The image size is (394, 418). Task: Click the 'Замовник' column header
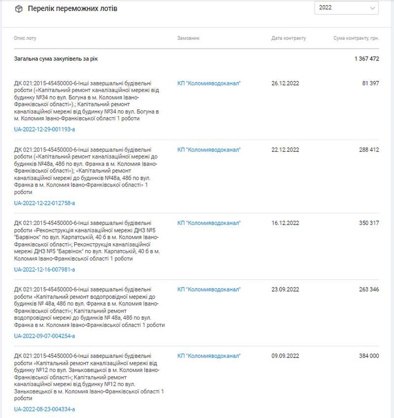tap(188, 38)
